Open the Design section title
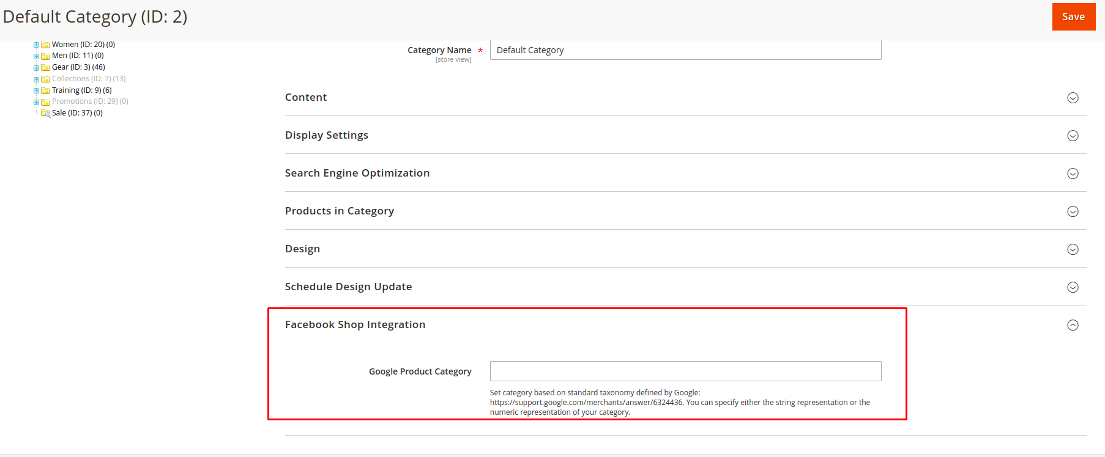The width and height of the screenshot is (1105, 457). [x=302, y=249]
